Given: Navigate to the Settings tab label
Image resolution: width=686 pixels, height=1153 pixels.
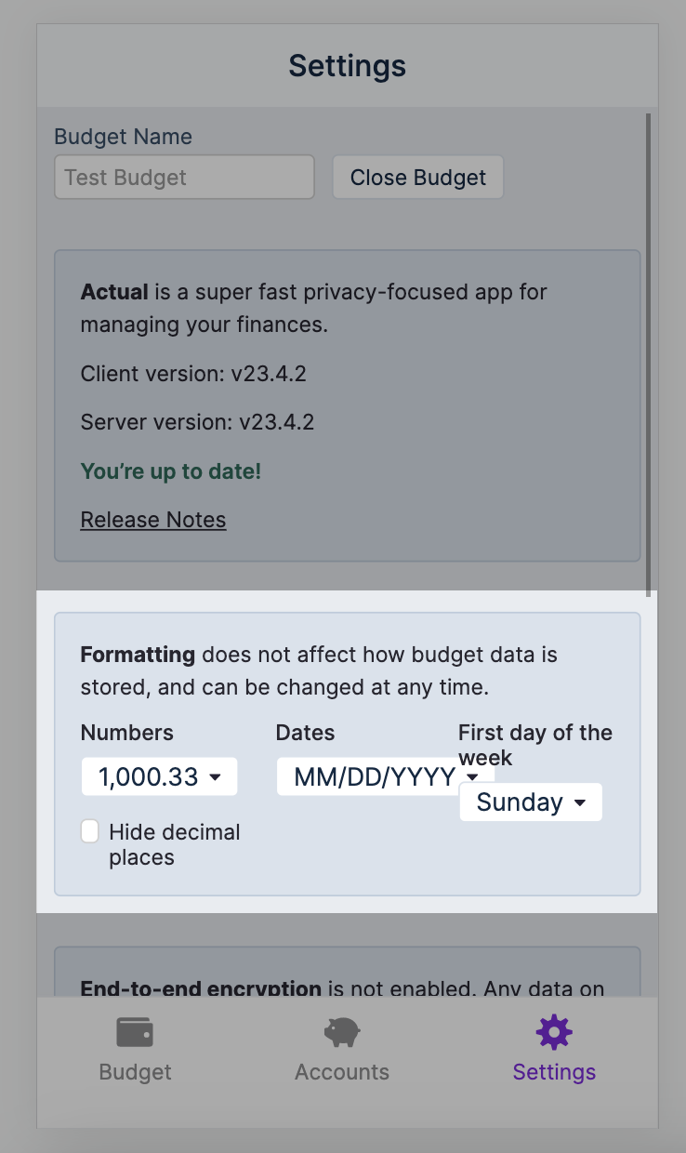Looking at the screenshot, I should [554, 1071].
